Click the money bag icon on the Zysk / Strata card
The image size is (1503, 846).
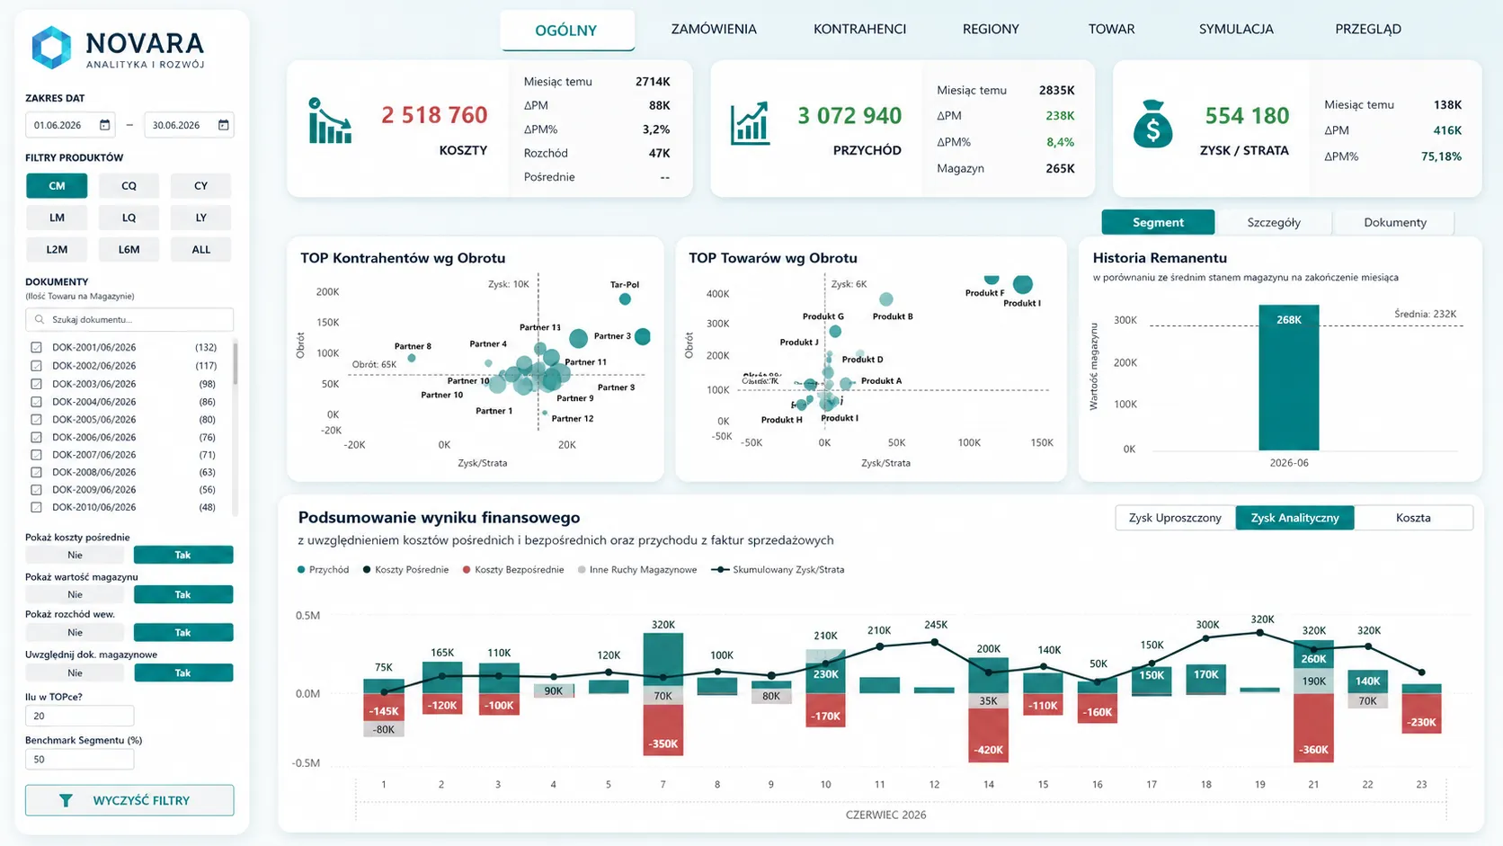tap(1153, 123)
